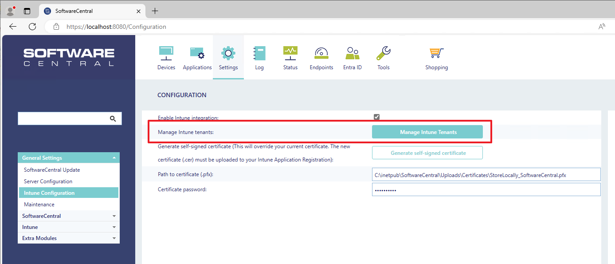Select the Settings gear icon
This screenshot has width=615, height=264.
point(228,53)
